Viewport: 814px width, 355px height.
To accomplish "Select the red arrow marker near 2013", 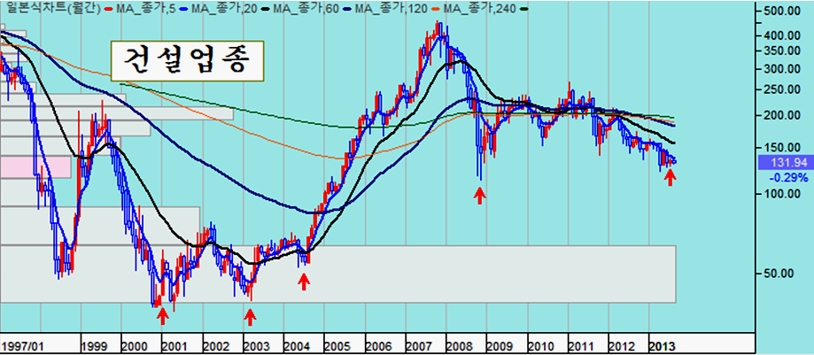I will coord(671,177).
